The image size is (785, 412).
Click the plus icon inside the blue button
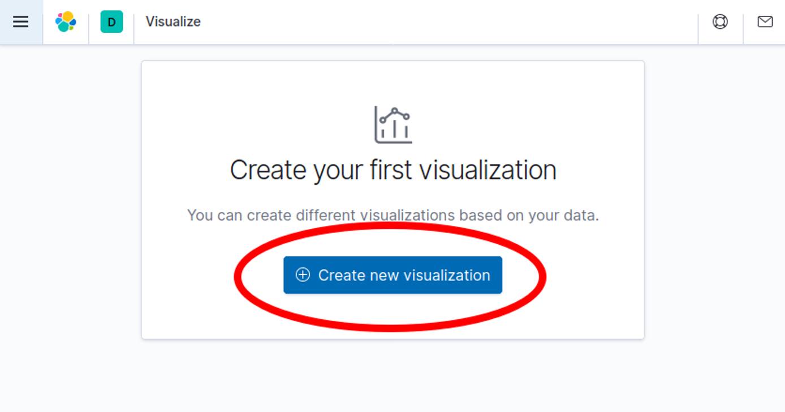305,275
